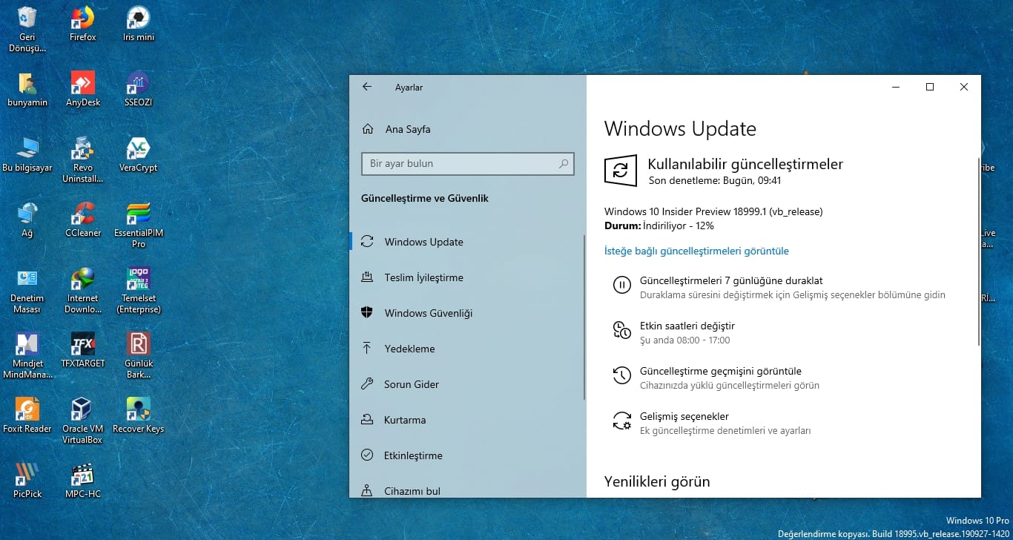Click the Güncelleştirme ve Güvenlik heading
This screenshot has height=540, width=1013.
point(424,198)
